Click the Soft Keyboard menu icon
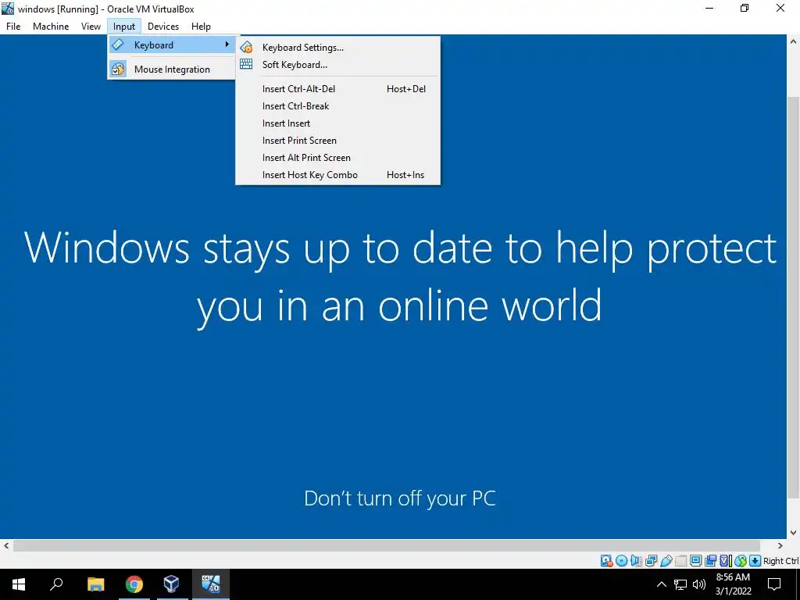The image size is (800, 600). coord(246,64)
